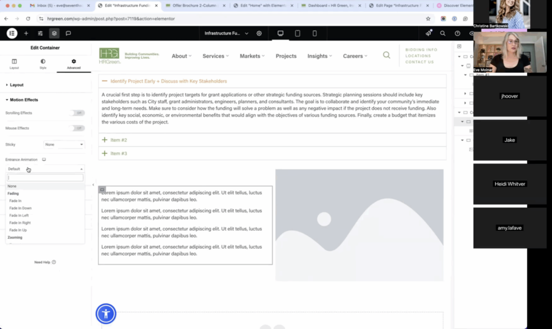This screenshot has height=329, width=552.
Task: Switch to tablet responsive view
Action: pyautogui.click(x=298, y=33)
